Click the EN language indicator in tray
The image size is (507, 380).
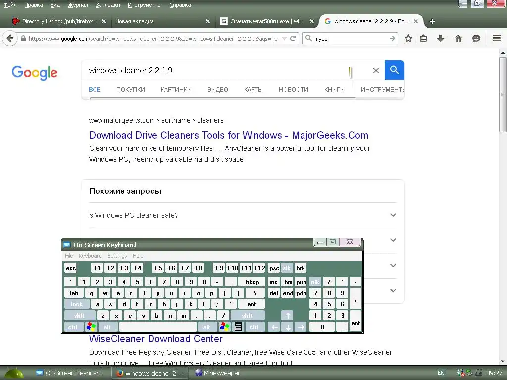point(441,373)
